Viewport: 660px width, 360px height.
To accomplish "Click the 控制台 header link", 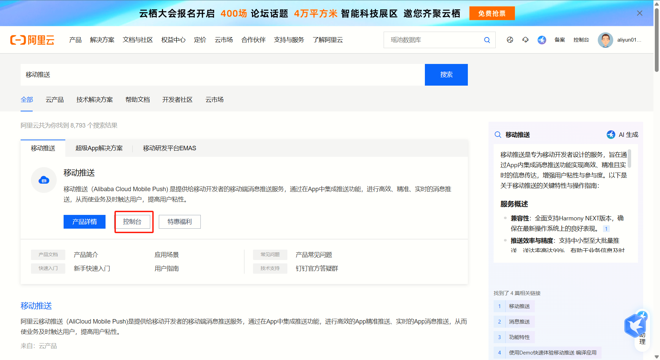I will tap(581, 40).
